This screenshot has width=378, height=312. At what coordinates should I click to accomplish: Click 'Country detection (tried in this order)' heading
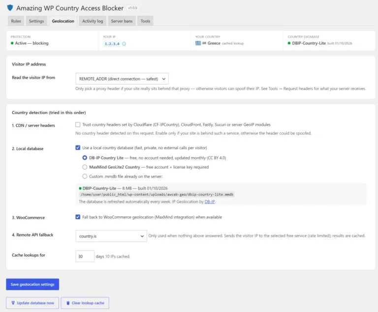pyautogui.click(x=49, y=113)
